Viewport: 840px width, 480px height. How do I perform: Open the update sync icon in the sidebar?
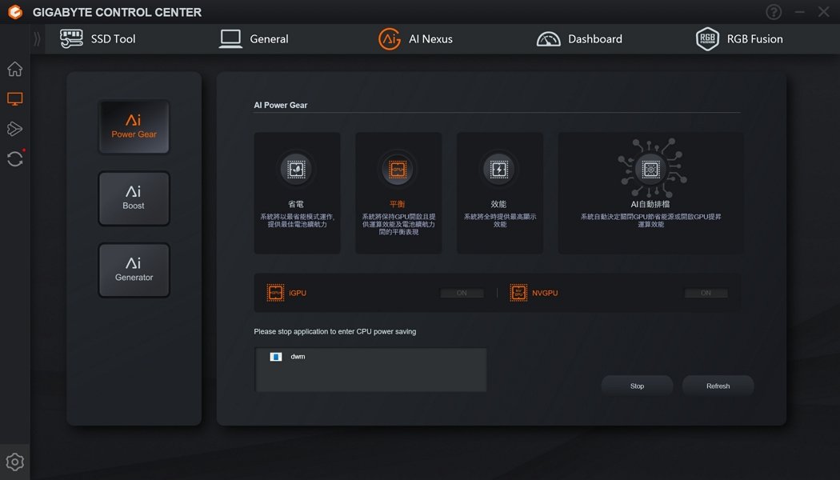[15, 158]
